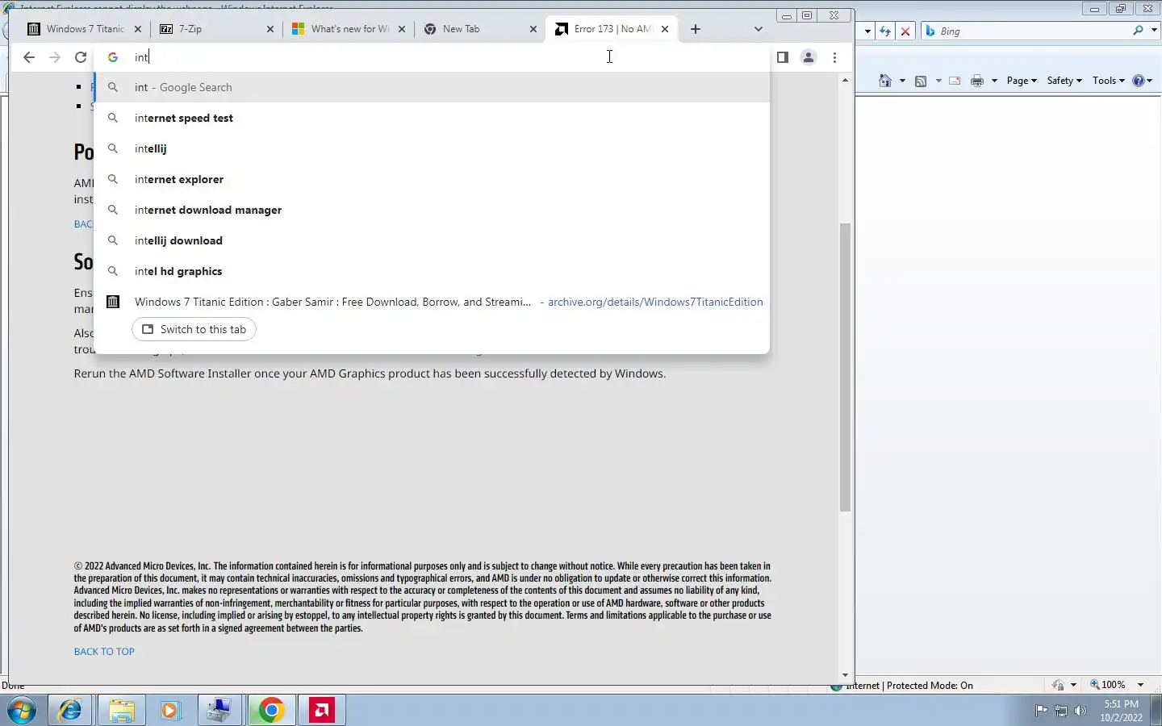Choose 'internet explorer' suggestion
The height and width of the screenshot is (726, 1162).
(432, 179)
